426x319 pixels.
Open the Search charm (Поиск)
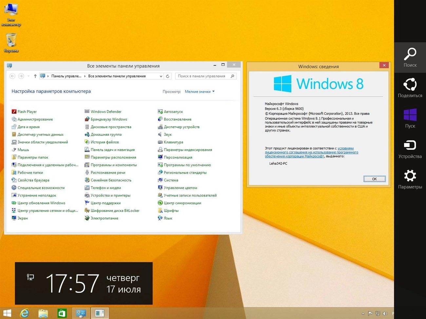[x=410, y=58]
